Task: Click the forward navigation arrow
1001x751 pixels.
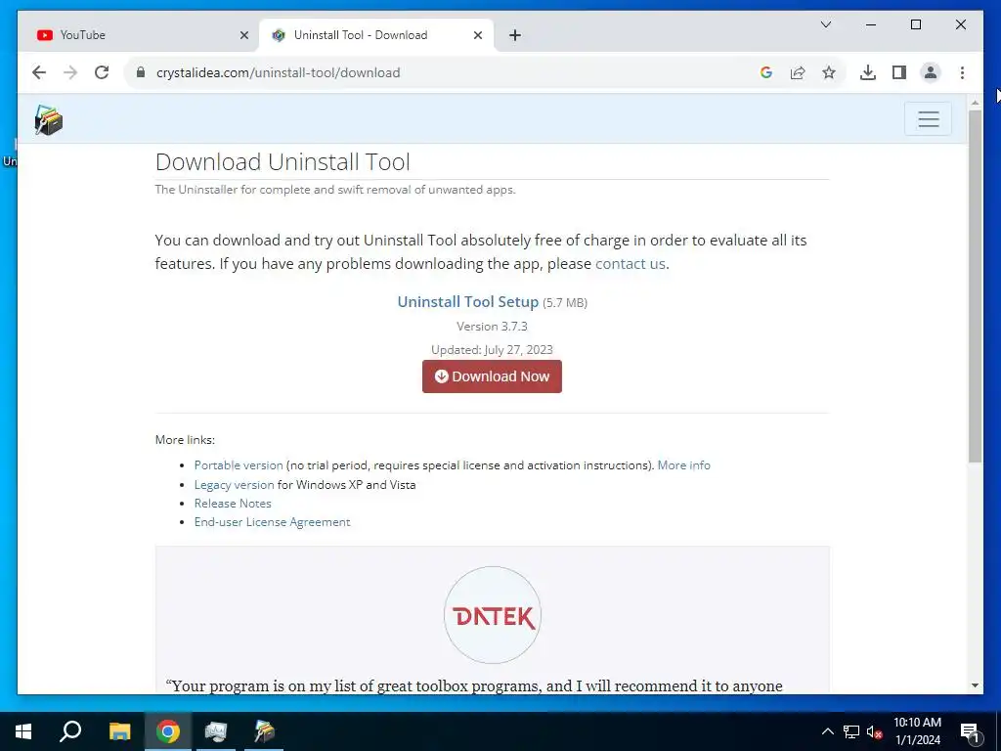Action: coord(70,72)
